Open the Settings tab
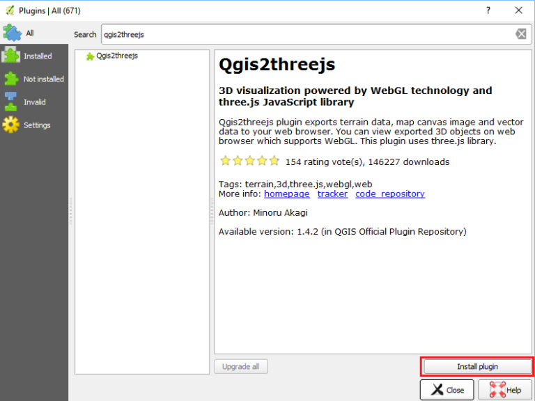535x401 pixels. click(x=37, y=125)
